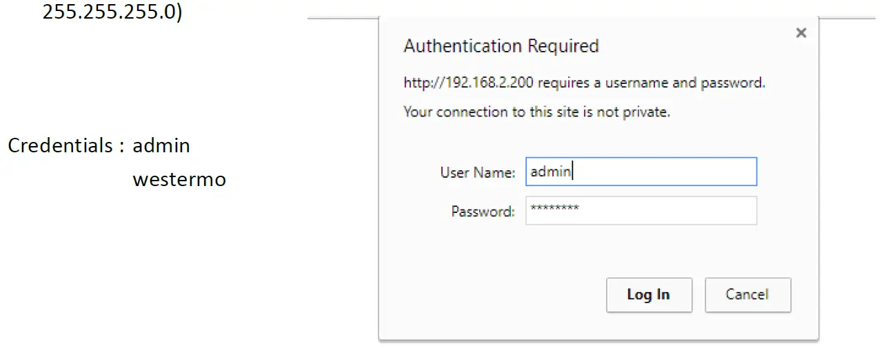
Task: Click the "User Name:" field label
Action: point(477,172)
